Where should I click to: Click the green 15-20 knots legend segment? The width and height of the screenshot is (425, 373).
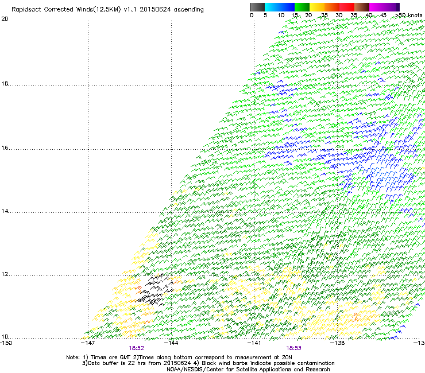[302, 7]
